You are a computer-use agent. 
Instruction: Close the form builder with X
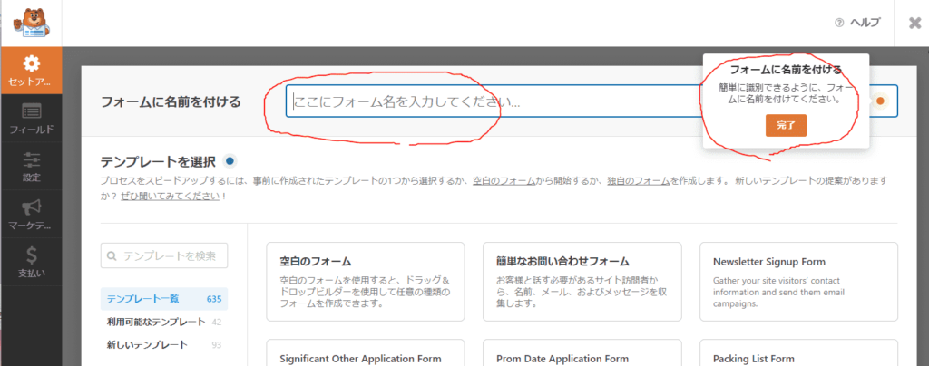tap(914, 23)
